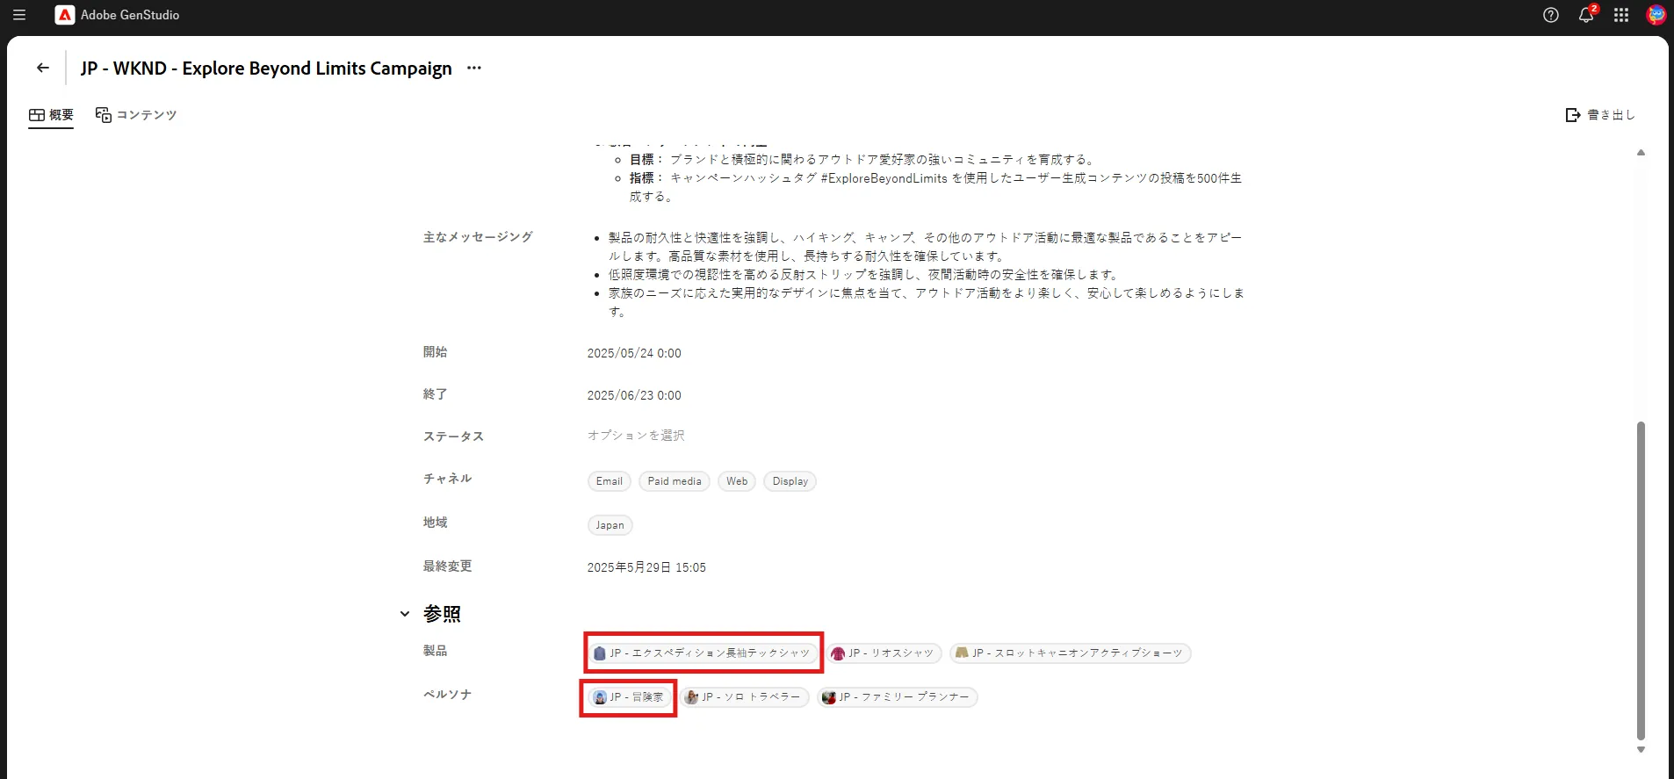Image resolution: width=1674 pixels, height=779 pixels.
Task: Open the campaign more options ellipsis
Action: coord(474,68)
